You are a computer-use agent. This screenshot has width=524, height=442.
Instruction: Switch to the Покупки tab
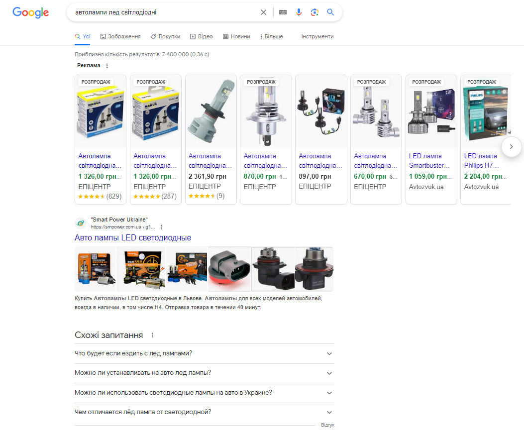(x=165, y=36)
